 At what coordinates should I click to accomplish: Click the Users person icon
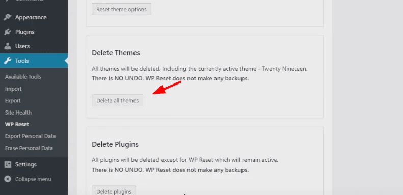coord(8,46)
